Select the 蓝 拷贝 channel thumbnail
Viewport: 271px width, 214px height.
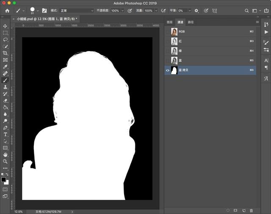pyautogui.click(x=174, y=70)
